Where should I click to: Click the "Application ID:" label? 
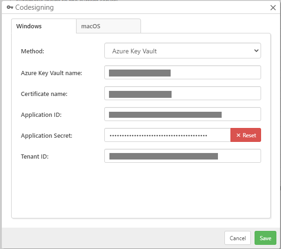click(x=41, y=115)
